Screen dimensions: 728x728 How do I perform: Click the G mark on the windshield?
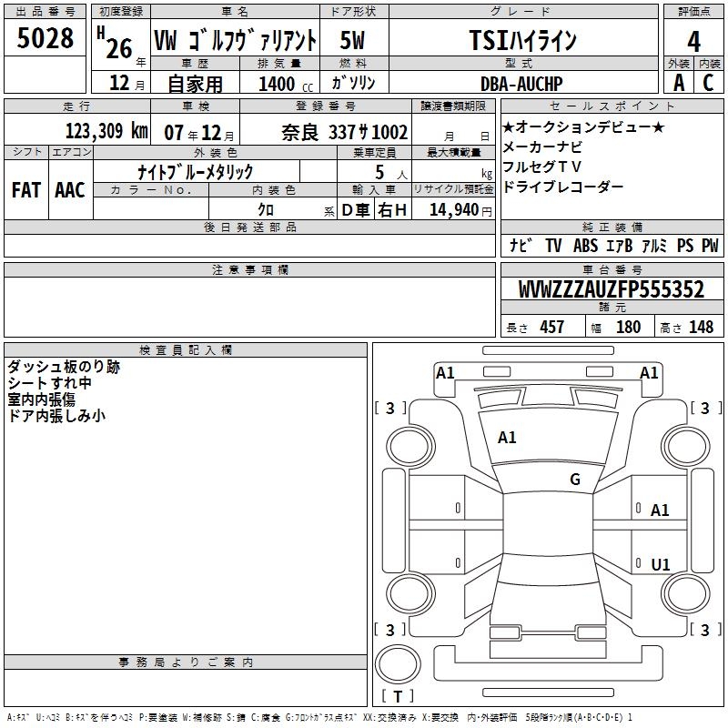[575, 480]
